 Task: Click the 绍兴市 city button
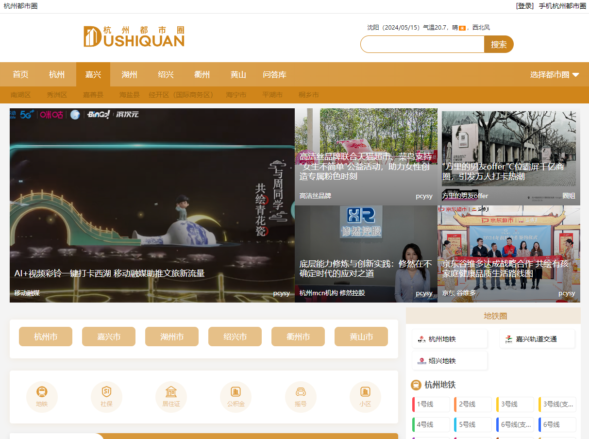coord(235,337)
